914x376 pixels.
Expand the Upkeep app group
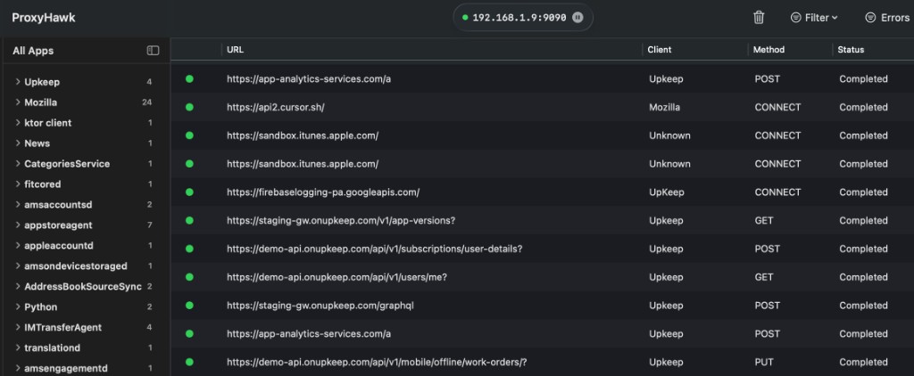pos(18,82)
